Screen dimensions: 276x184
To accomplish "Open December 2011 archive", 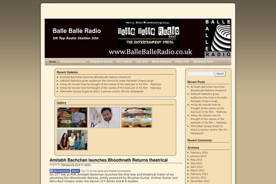I will [200, 181].
